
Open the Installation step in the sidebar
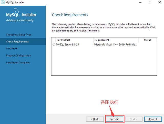(x=12, y=49)
